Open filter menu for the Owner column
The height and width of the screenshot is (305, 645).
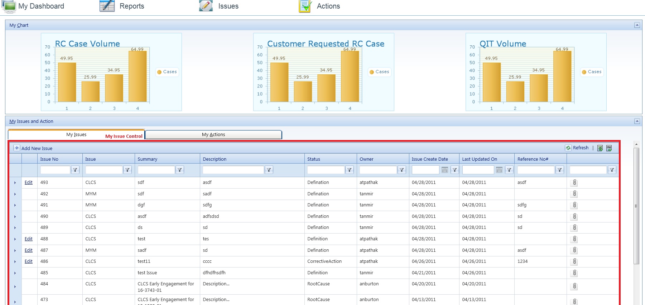pyautogui.click(x=402, y=170)
